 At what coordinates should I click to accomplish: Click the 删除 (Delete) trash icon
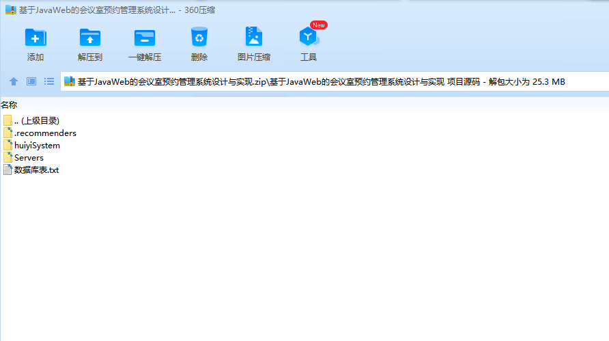[199, 38]
